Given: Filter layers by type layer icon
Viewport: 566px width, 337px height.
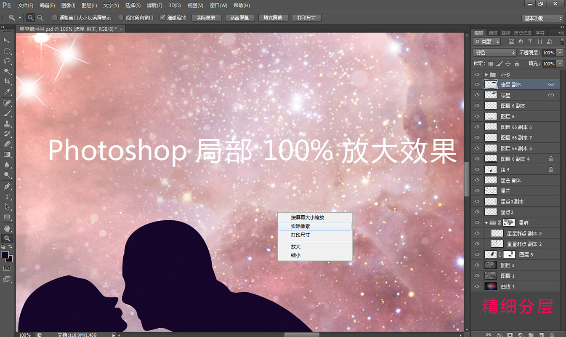Looking at the screenshot, I should [530, 42].
